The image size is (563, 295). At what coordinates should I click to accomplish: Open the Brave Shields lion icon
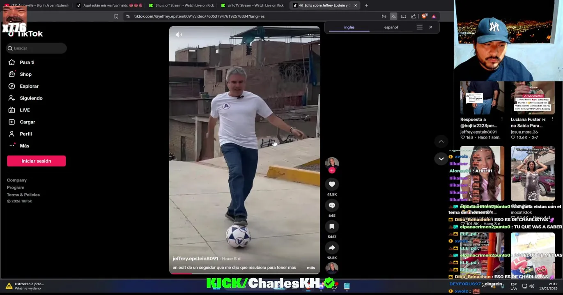tap(424, 16)
